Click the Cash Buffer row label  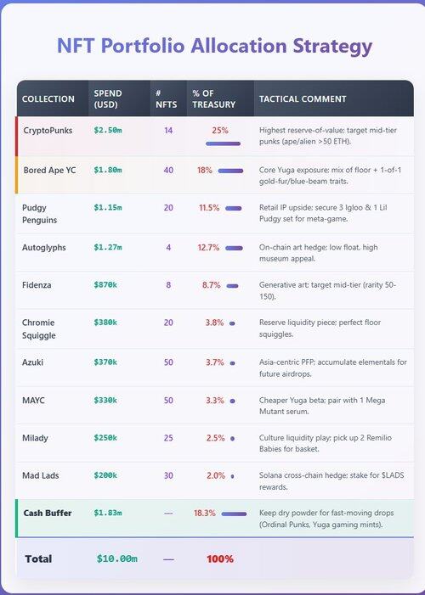[x=48, y=513]
